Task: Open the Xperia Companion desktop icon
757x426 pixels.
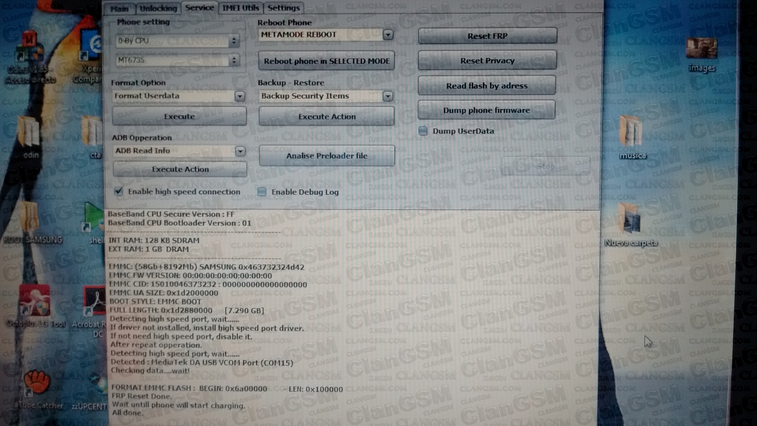Action: pyautogui.click(x=90, y=57)
